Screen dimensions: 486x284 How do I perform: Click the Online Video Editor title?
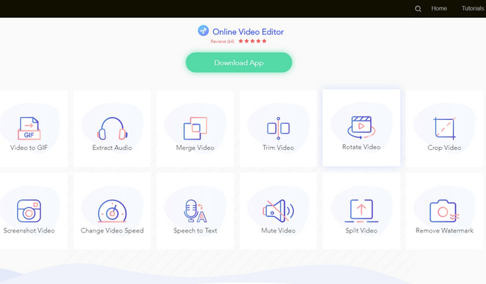point(248,32)
